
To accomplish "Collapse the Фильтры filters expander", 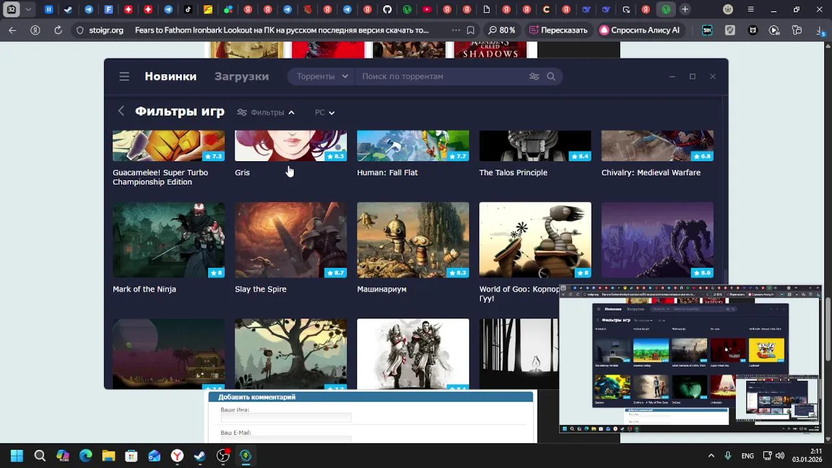I will (266, 112).
